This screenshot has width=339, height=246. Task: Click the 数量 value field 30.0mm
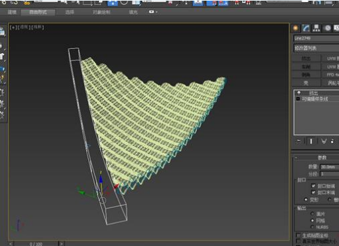coord(330,167)
